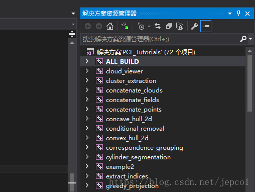
Task: Expand the correspondence_grouping project
Action: [x=87, y=147]
